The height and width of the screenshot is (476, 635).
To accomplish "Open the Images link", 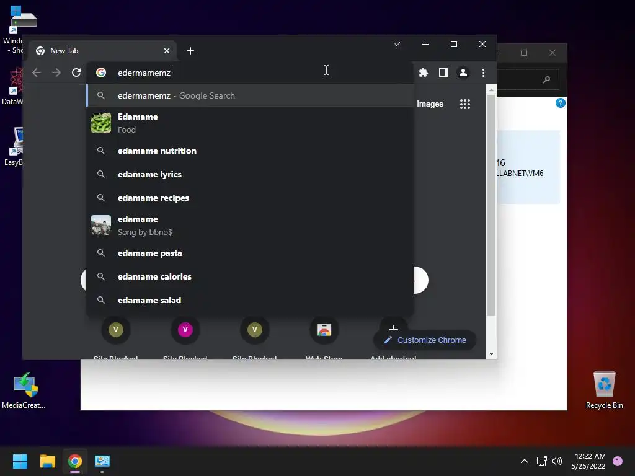I will 430,104.
